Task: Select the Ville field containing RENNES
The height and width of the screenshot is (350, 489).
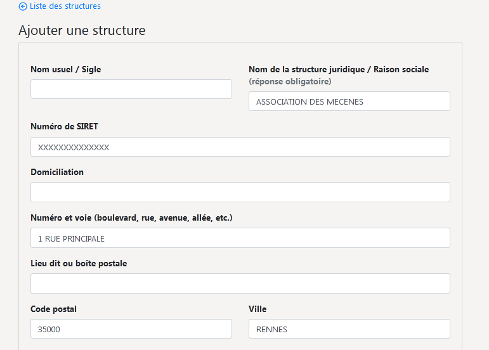Action: coord(349,329)
